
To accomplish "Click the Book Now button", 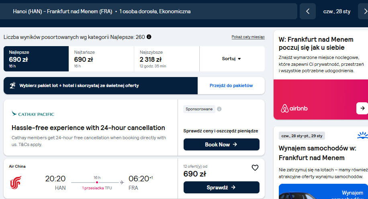I will click(221, 144).
